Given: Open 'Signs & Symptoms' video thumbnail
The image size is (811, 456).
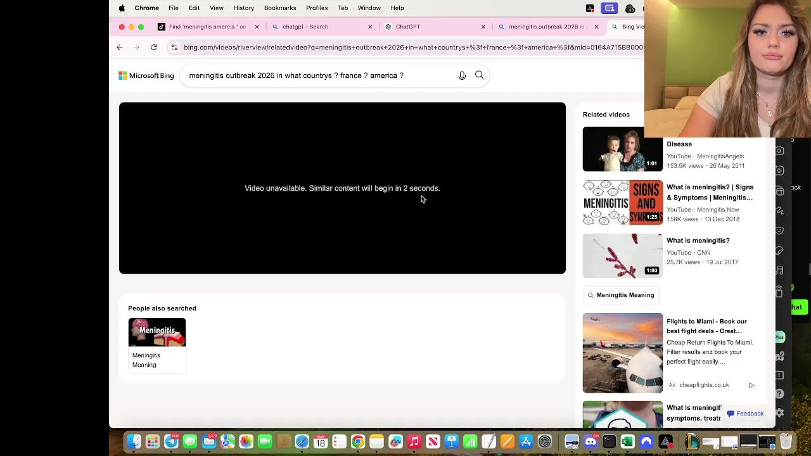Looking at the screenshot, I should 622,203.
